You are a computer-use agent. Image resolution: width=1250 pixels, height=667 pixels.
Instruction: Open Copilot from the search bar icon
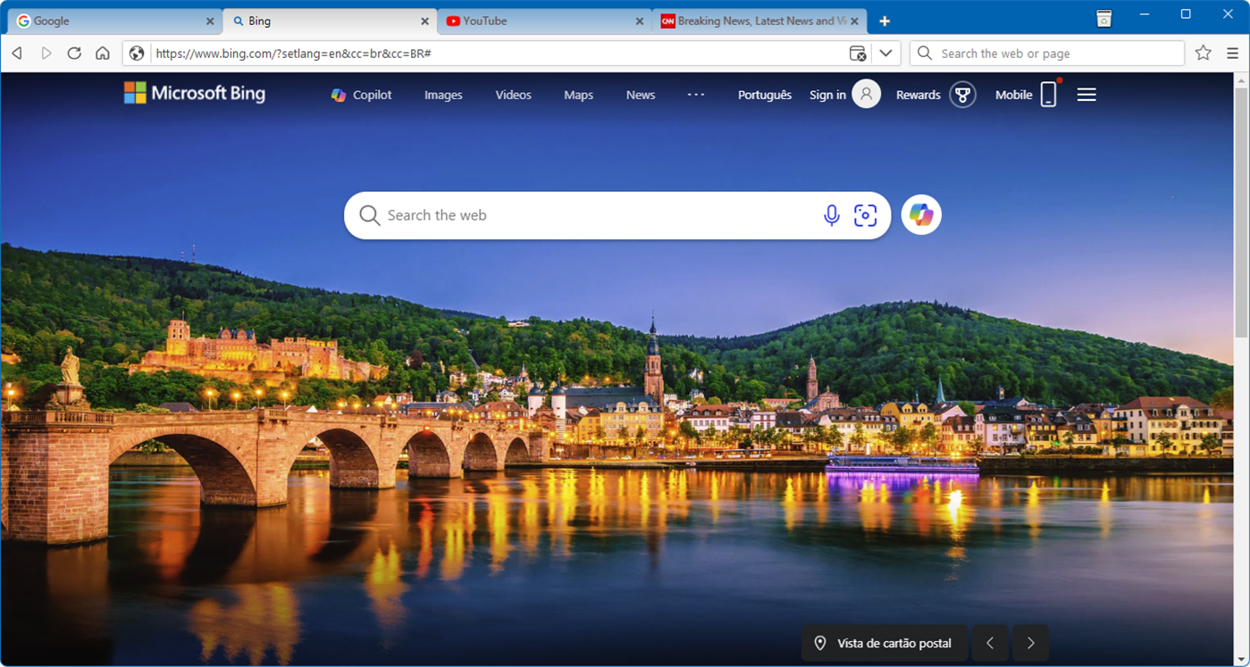click(x=920, y=215)
